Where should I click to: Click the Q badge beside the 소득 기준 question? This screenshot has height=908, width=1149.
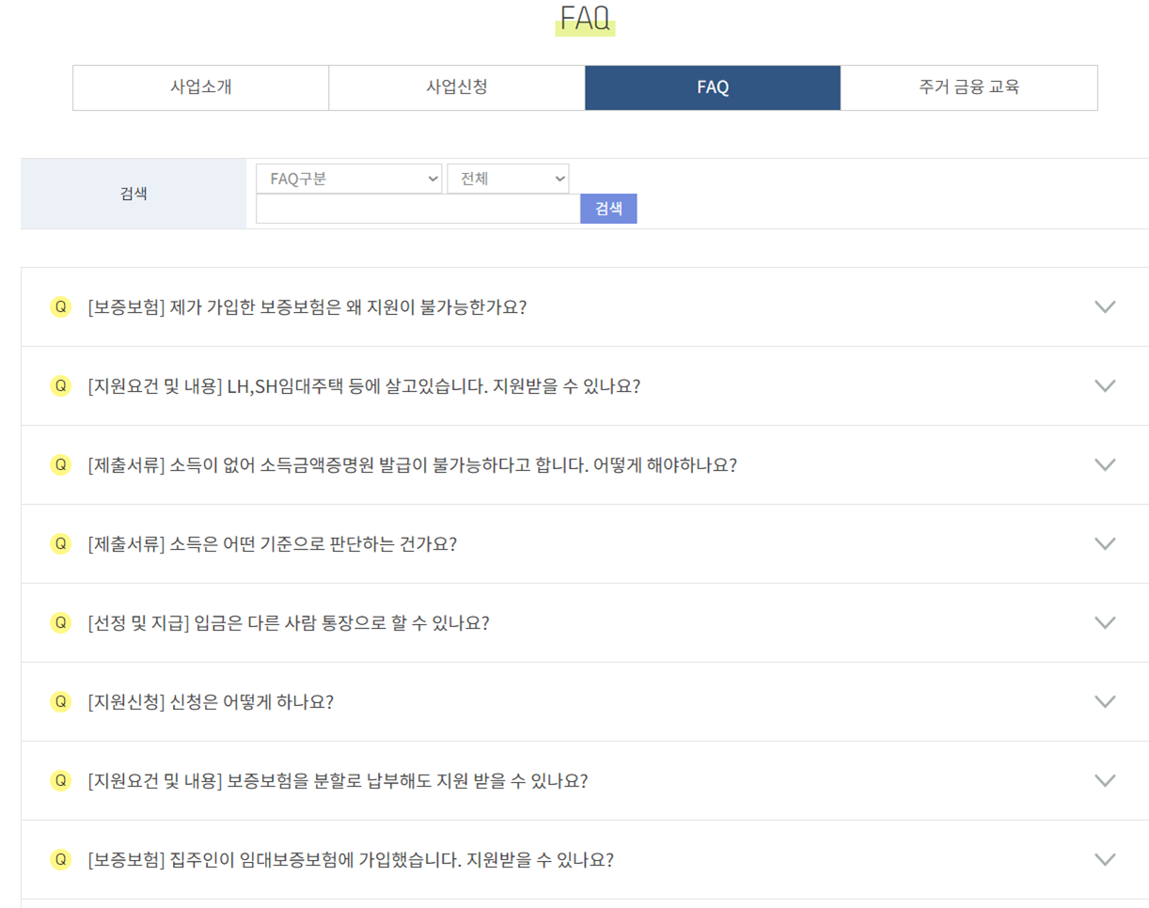point(60,543)
